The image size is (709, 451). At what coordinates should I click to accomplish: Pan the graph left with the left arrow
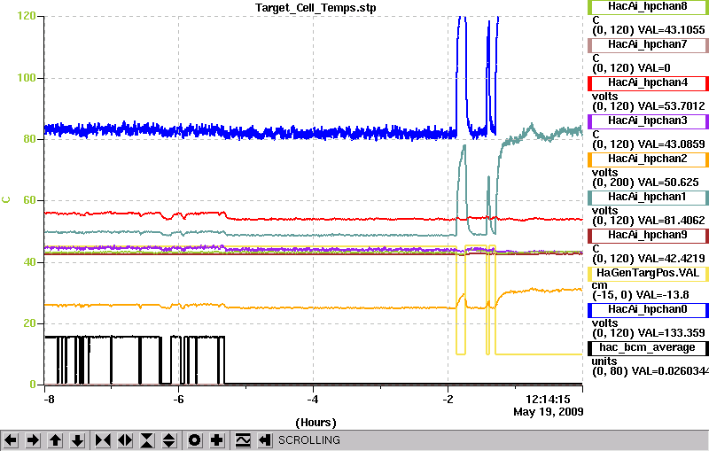coord(11,439)
